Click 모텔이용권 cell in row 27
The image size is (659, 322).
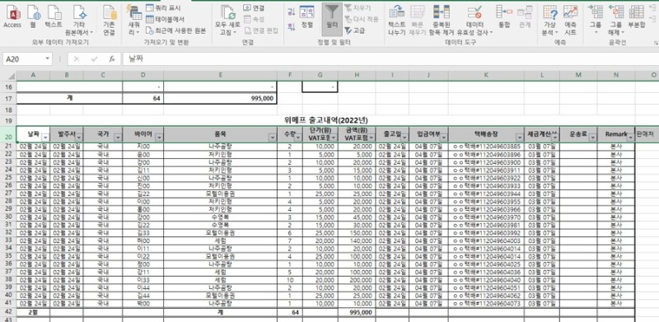tap(220, 194)
